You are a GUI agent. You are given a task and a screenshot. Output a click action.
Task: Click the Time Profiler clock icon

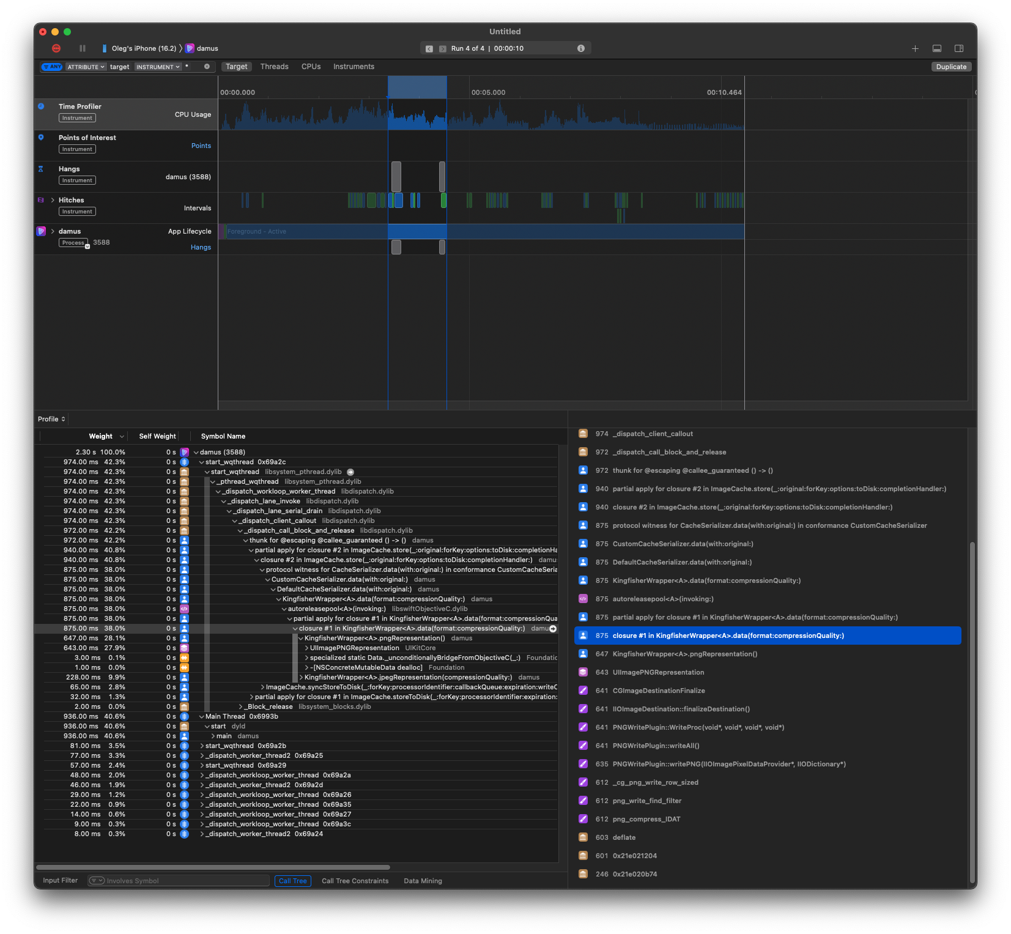(x=41, y=106)
